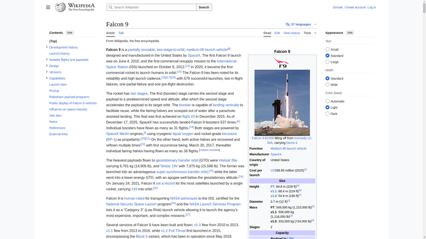Open the NASA Launch Services Program link

coord(215,204)
